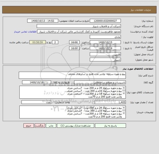
Task: Click buyer name field 'شرکت آب و فاضلاب شیراز'
Action: pos(79,26)
